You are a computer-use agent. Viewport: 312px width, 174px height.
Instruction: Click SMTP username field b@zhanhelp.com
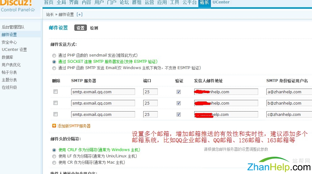[289, 103]
